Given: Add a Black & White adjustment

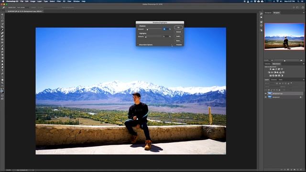Looking at the screenshot, I should (x=275, y=72).
